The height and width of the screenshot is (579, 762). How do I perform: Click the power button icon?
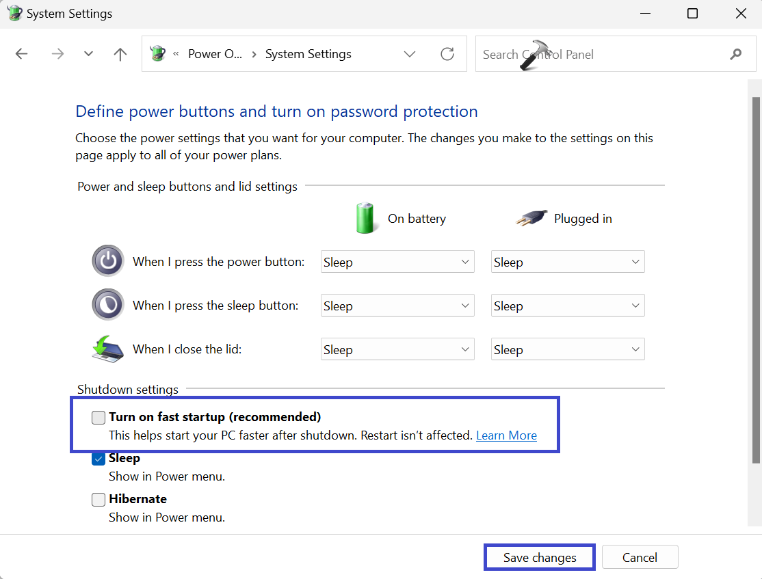click(x=108, y=261)
